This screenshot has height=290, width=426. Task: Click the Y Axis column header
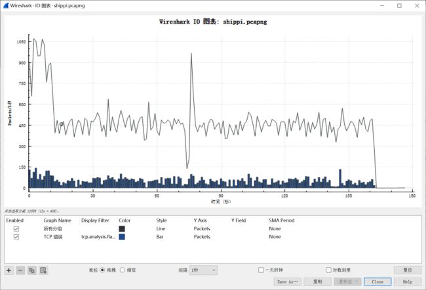point(201,220)
